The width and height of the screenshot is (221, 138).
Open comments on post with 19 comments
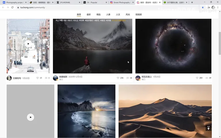[207, 78]
